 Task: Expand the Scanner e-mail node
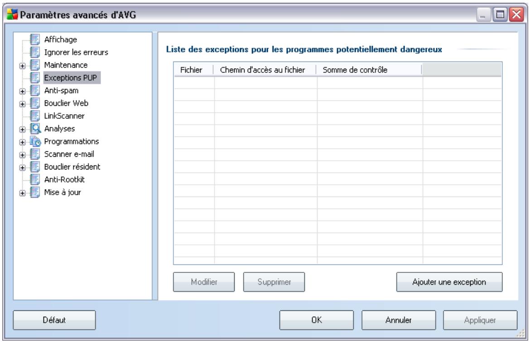coord(22,155)
